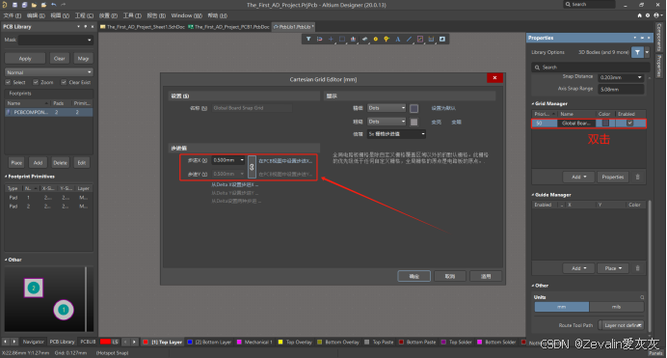
Task: Toggle Enabled checkbox for Global Board grid
Action: click(630, 123)
